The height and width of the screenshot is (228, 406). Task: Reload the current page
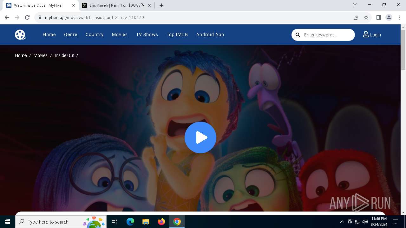click(27, 17)
